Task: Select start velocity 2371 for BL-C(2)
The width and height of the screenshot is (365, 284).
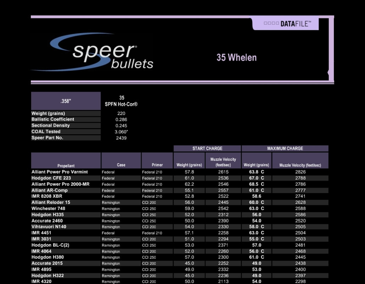Action: click(x=223, y=245)
